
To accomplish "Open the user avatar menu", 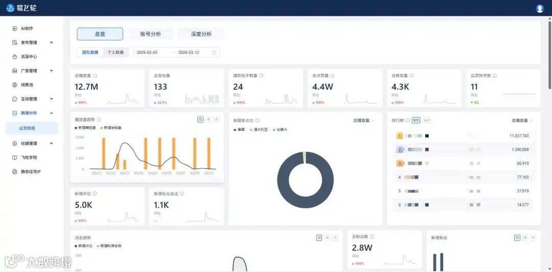I will tap(540, 9).
